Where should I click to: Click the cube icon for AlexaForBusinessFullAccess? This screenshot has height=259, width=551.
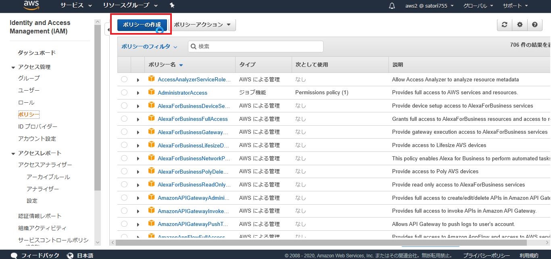pyautogui.click(x=152, y=118)
